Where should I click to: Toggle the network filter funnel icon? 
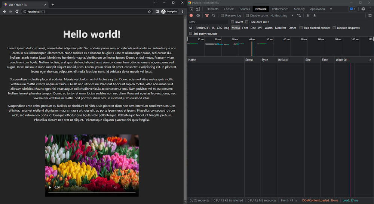click(207, 16)
